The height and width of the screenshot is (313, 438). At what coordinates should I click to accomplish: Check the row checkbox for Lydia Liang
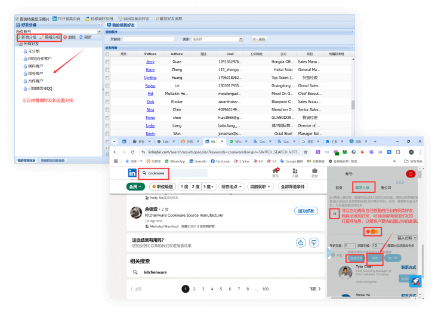point(107,125)
